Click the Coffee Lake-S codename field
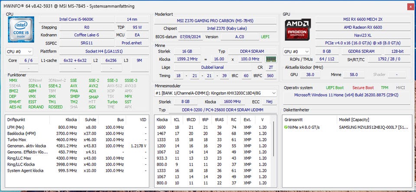The image size is (416, 192). click(87, 35)
